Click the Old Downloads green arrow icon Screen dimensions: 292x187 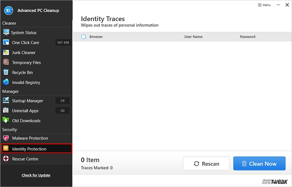point(6,120)
